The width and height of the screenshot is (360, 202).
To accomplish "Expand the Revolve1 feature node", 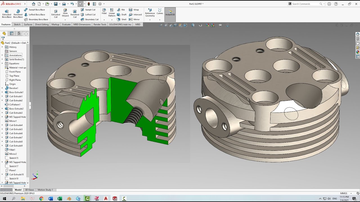I will 2,88.
